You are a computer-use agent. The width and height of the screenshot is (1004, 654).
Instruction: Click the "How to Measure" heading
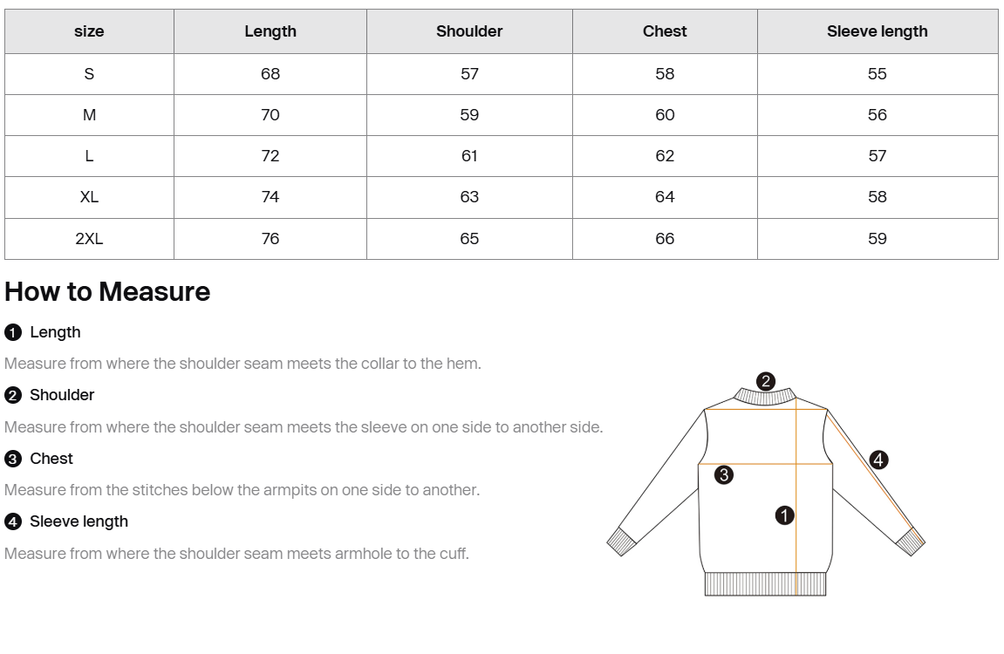(x=107, y=291)
